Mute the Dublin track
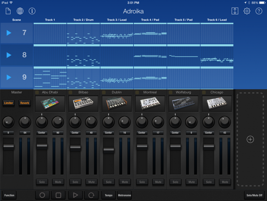This screenshot has height=201, width=267. click(x=125, y=182)
